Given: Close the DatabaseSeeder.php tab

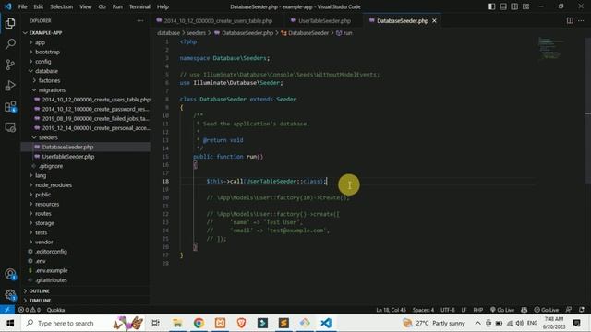Looking at the screenshot, I should tap(434, 20).
